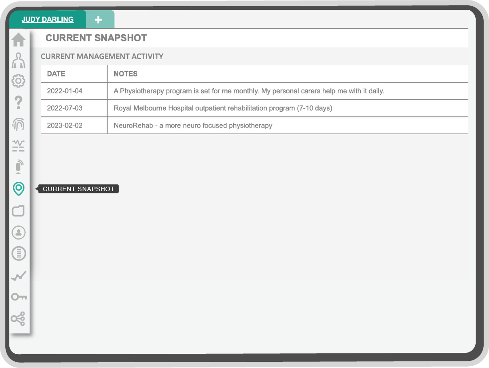Click the circled person profile icon
489x368 pixels.
(x=18, y=232)
